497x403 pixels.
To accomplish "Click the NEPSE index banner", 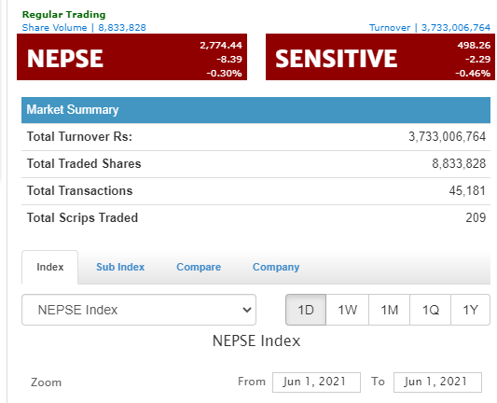I will click(x=131, y=57).
